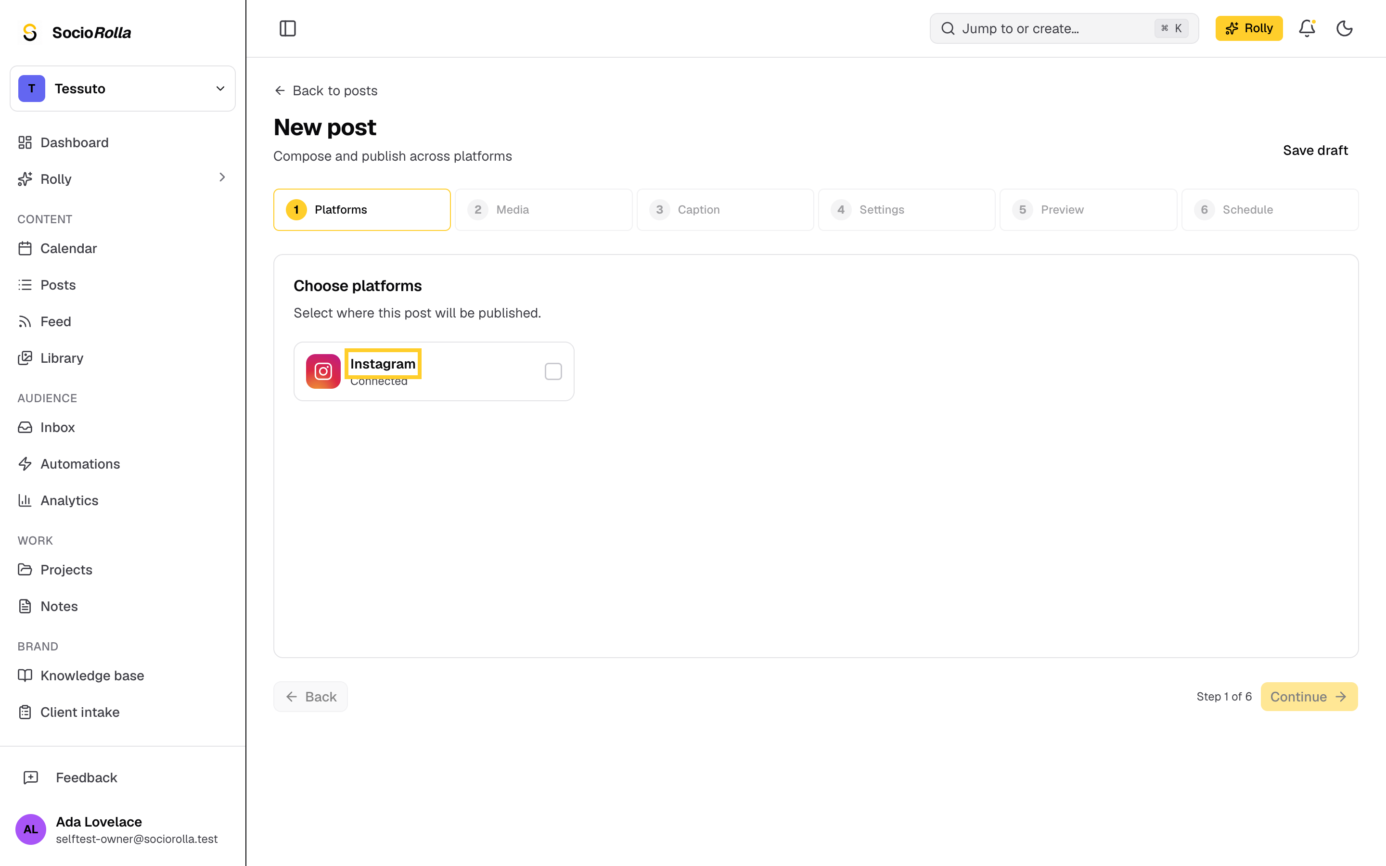This screenshot has width=1386, height=866.
Task: Click the Projects folder icon
Action: (25, 569)
